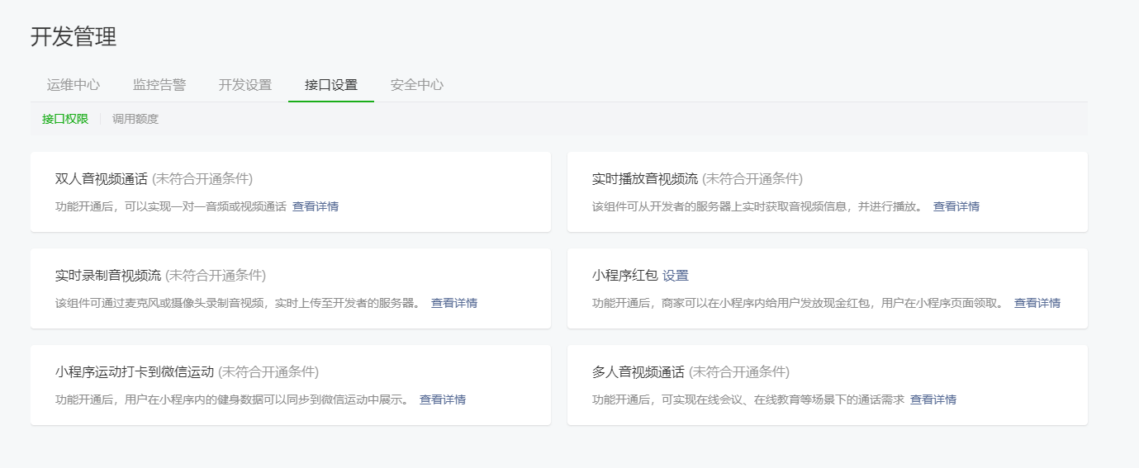Open the 监控告警 tab
Viewport: 1139px width, 468px height.
(159, 84)
